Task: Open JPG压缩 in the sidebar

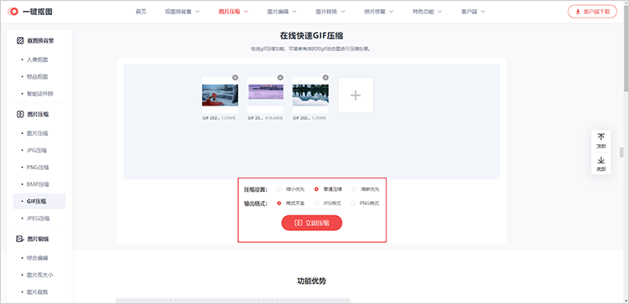Action: point(37,150)
